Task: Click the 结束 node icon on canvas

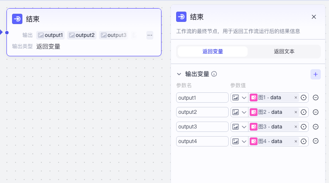Action: tap(17, 19)
